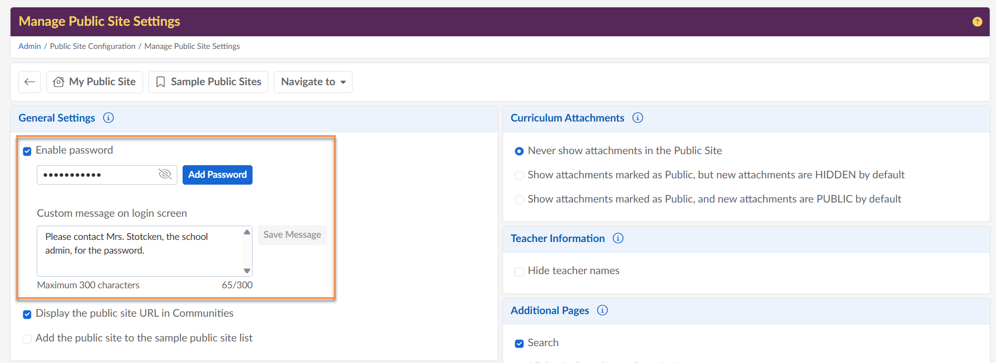Expand the Navigate to dropdown
Screen dimensions: 996x363
[x=313, y=82]
